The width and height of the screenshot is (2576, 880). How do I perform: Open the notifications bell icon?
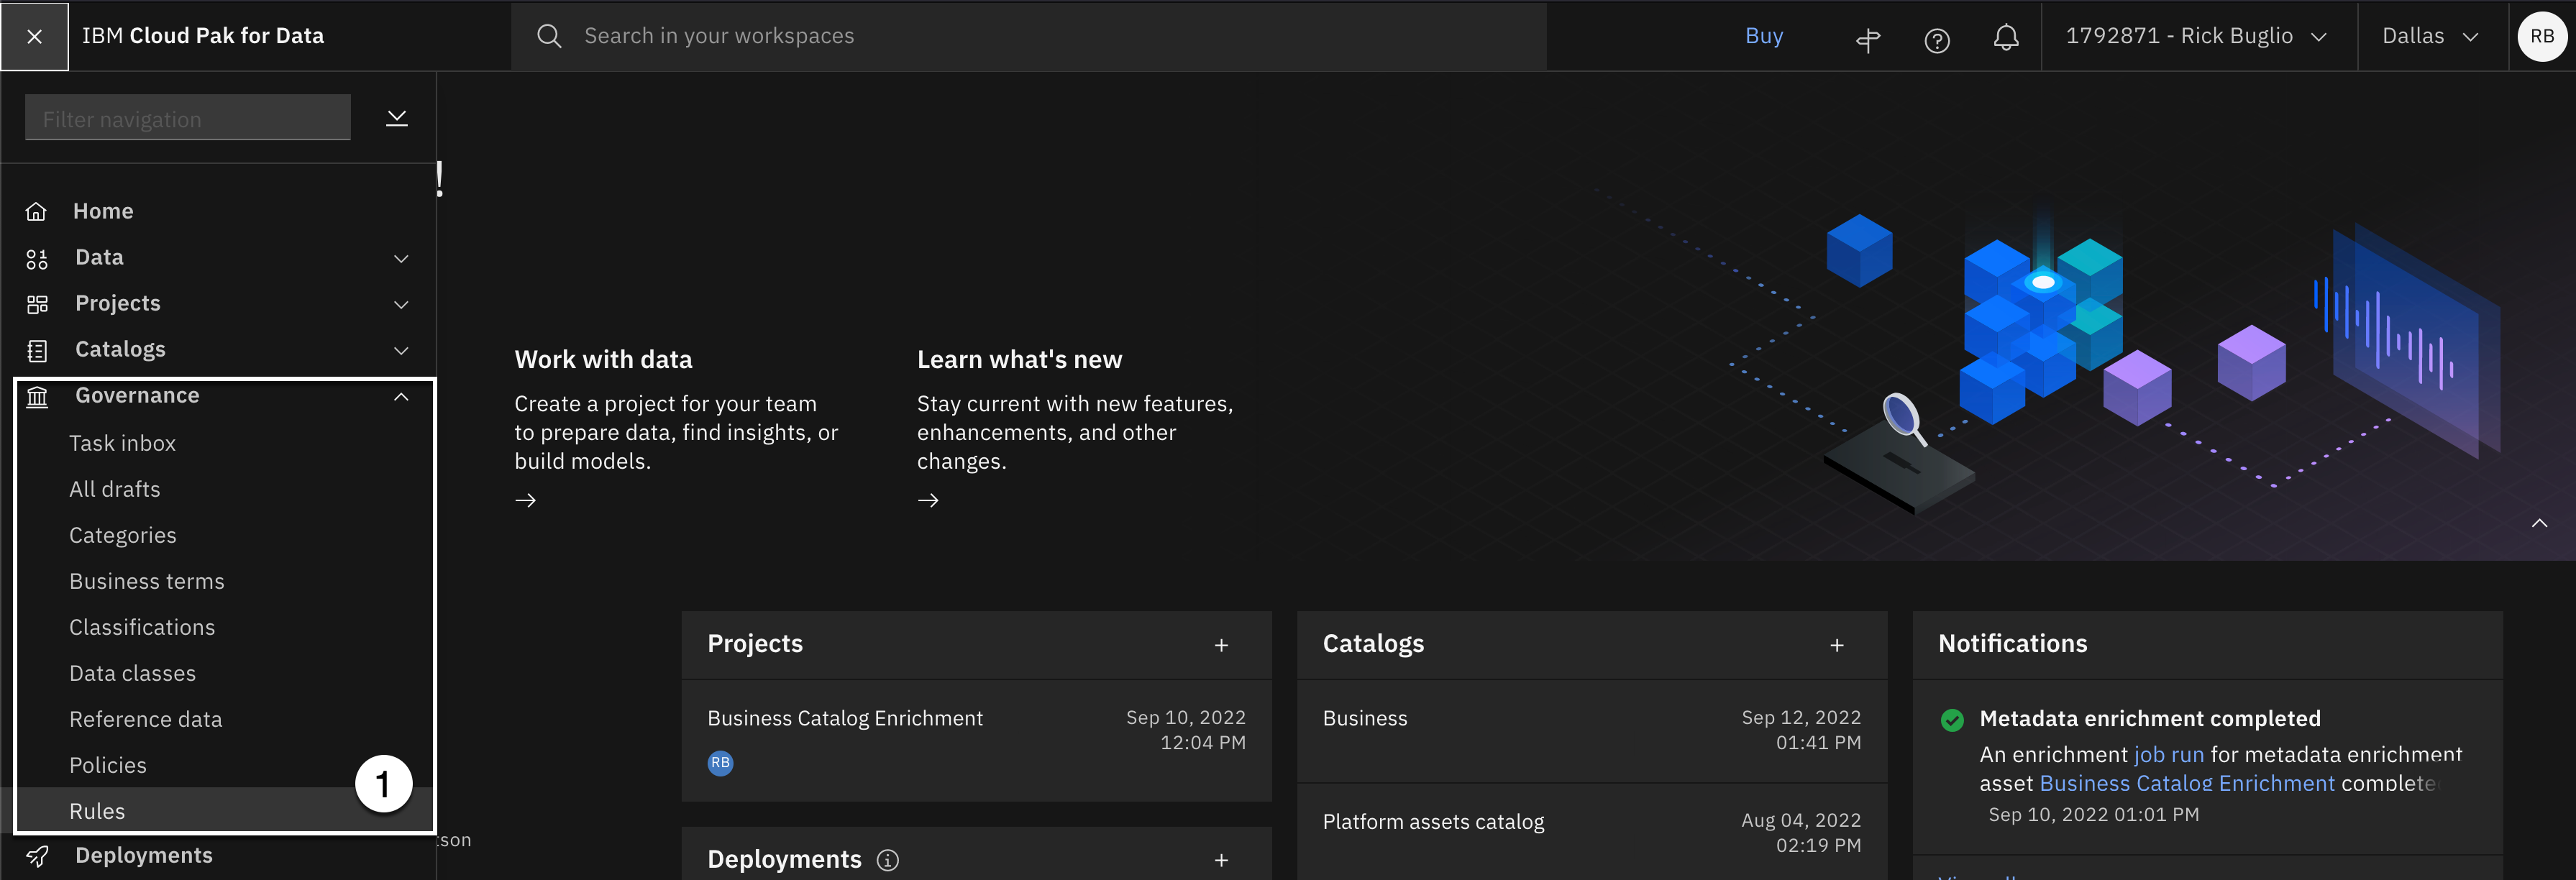[2005, 38]
